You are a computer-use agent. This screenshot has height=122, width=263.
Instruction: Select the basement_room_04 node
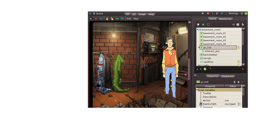[x=214, y=44]
